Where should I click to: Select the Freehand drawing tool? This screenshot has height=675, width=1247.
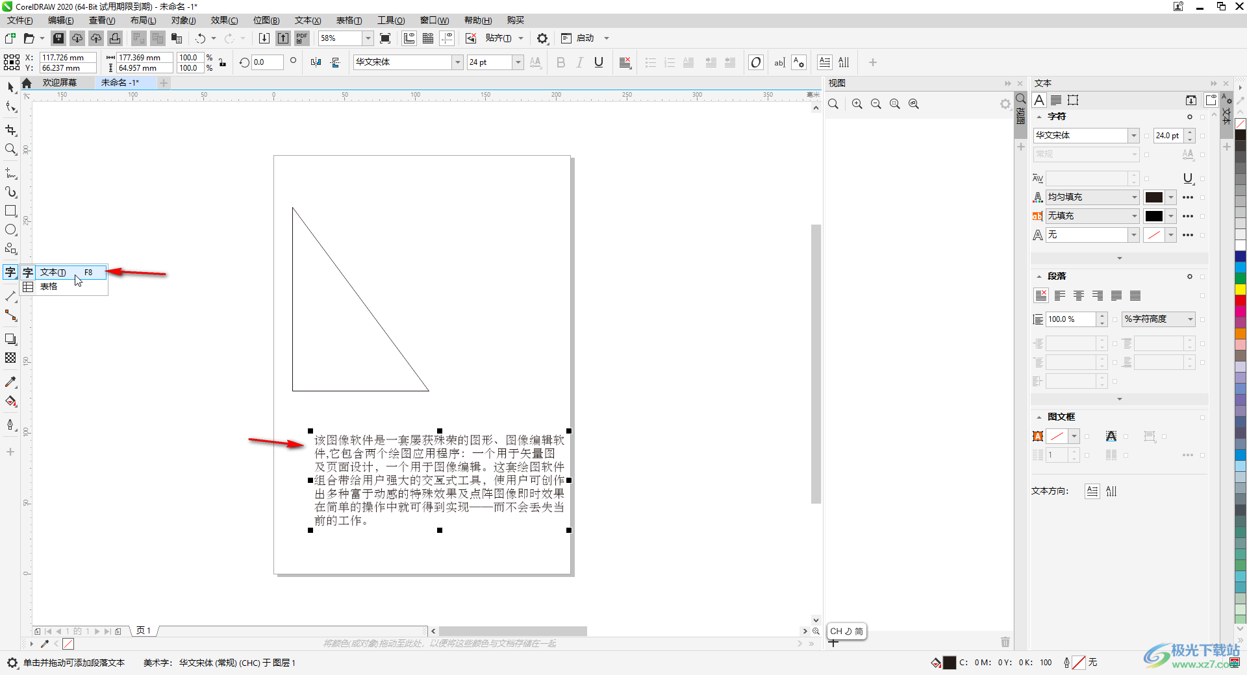(x=10, y=173)
